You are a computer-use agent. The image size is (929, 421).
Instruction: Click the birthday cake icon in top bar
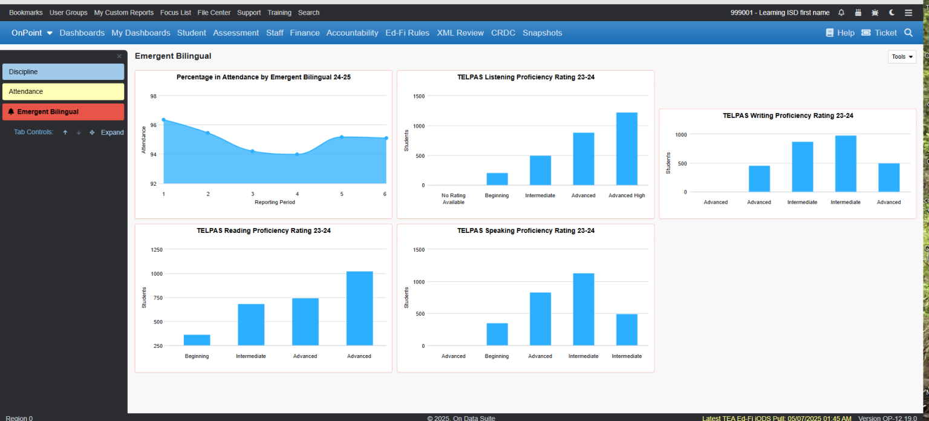[x=858, y=12]
